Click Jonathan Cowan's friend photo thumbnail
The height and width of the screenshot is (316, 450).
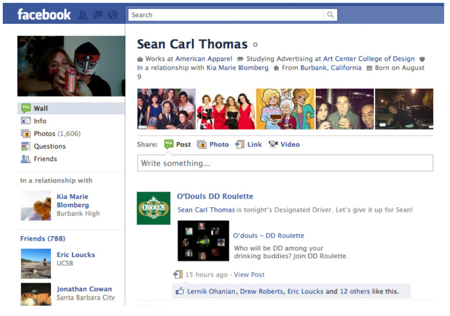(x=36, y=294)
